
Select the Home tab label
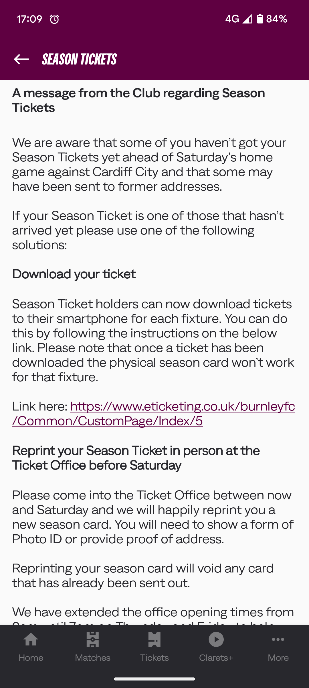click(31, 657)
